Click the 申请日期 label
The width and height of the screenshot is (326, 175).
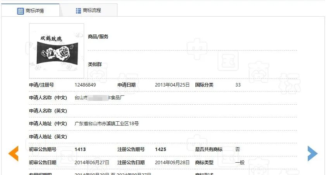126,85
